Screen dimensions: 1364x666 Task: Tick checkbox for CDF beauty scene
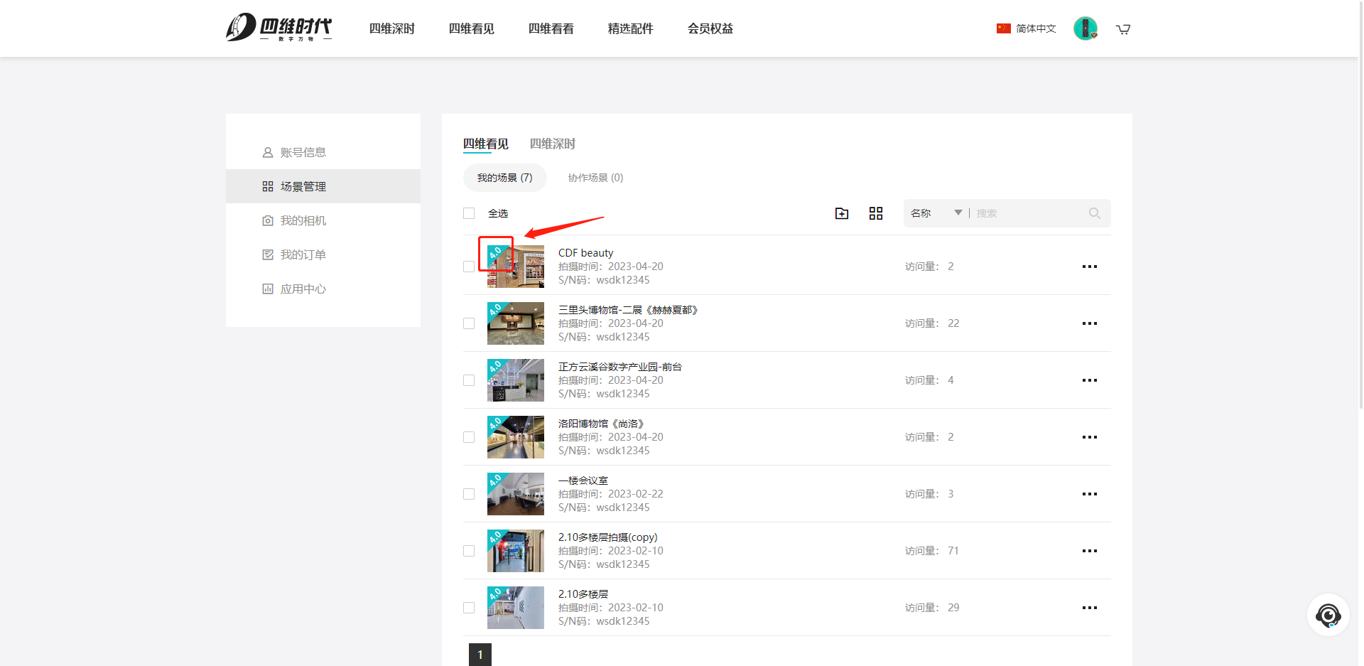[469, 267]
